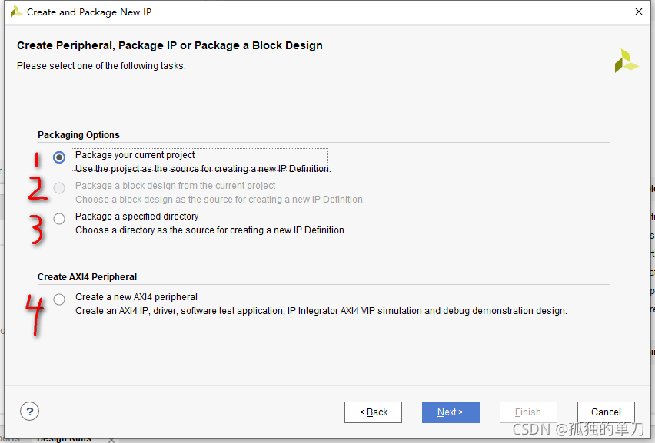
Task: Open the help question mark icon
Action: point(29,412)
